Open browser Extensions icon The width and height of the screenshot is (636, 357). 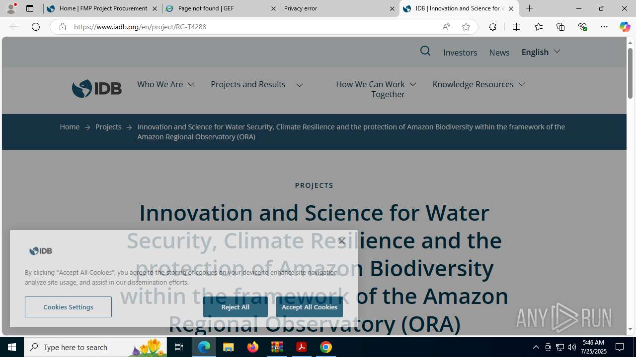coord(492,27)
